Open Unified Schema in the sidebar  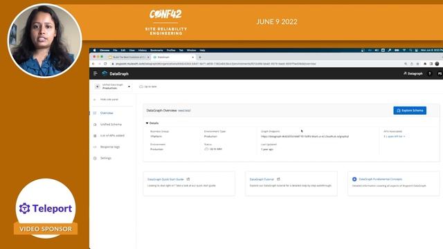(x=111, y=124)
